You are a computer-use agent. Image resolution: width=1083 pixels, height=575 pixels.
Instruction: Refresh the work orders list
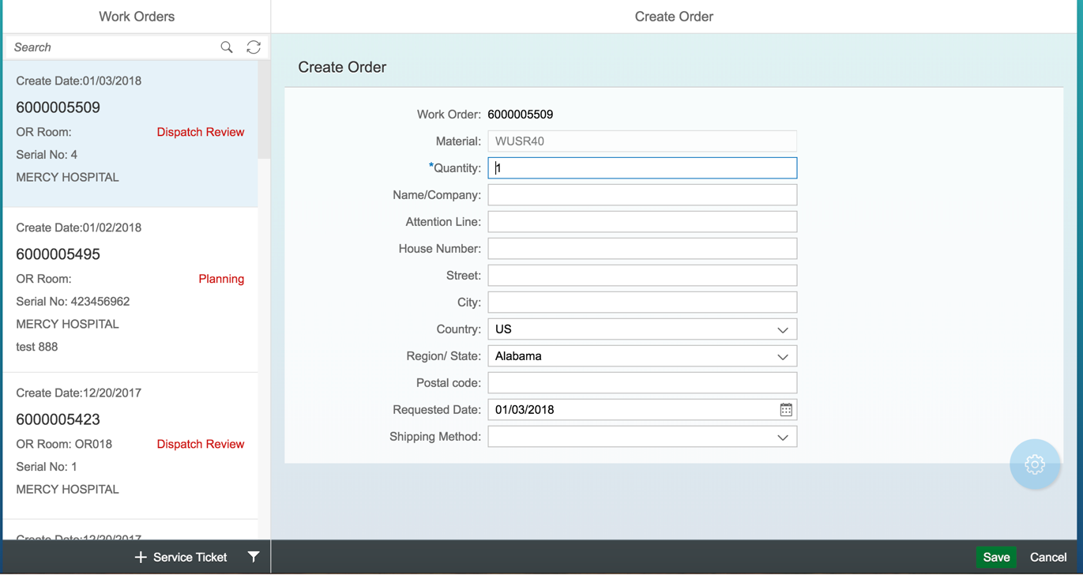[254, 47]
